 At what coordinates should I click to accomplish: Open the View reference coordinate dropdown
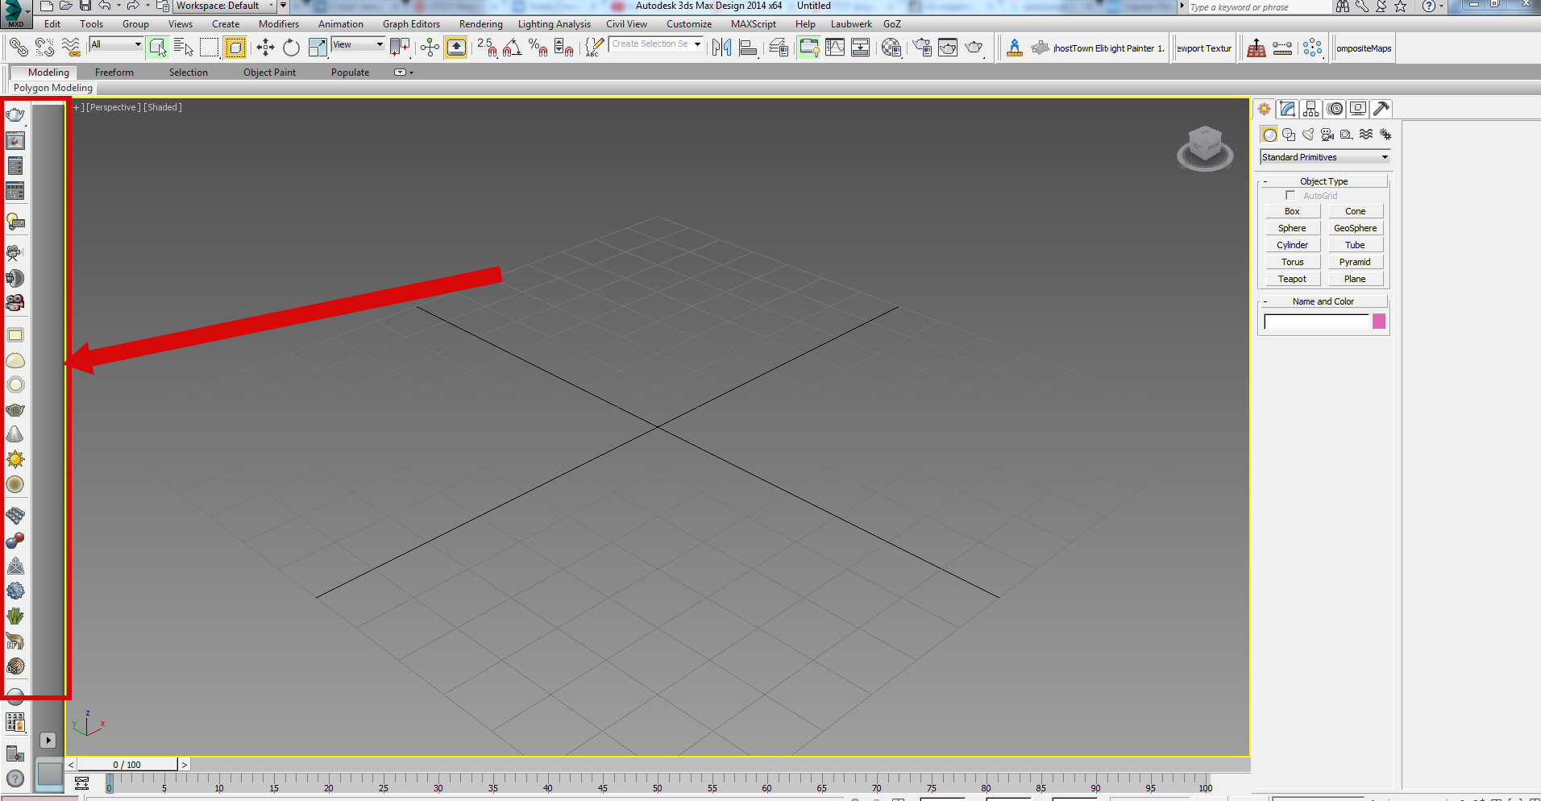[x=358, y=44]
